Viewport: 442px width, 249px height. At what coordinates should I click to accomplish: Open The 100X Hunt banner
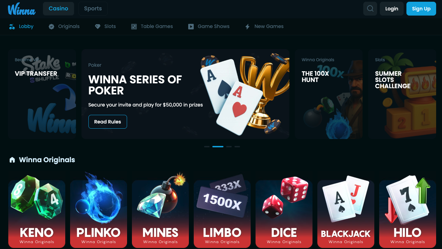(329, 94)
